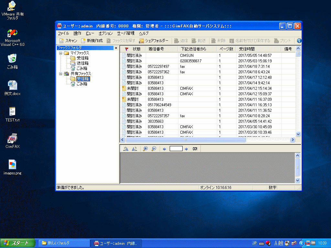Viewport: 331px width, 248px height.
Task: Select 送信箱 folder in tree
Action: [x=82, y=63]
